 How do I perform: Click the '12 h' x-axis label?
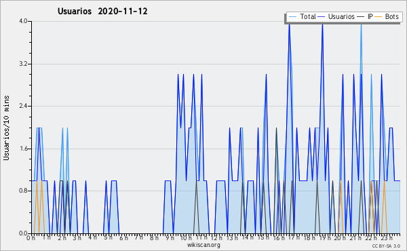[x=216, y=238]
